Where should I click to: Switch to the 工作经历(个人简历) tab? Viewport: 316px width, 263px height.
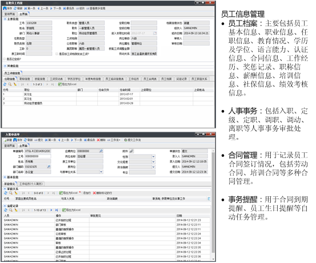tap(31, 184)
